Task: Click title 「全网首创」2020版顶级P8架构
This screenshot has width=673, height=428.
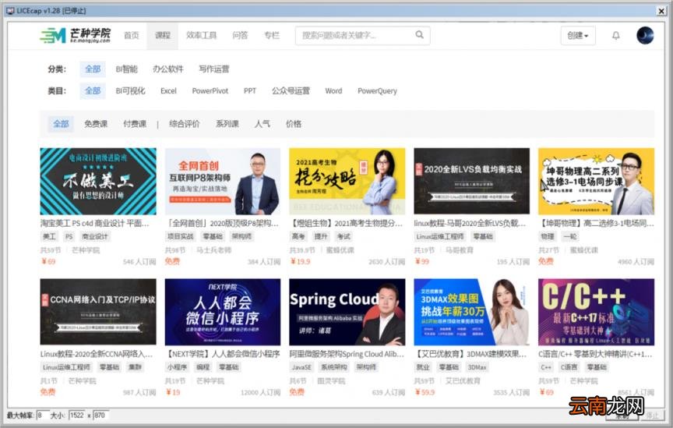Action: 222,224
